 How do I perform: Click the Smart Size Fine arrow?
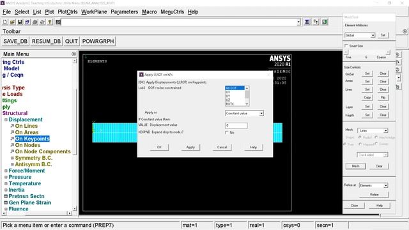click(x=346, y=52)
